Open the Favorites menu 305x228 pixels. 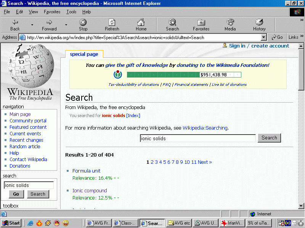[52, 12]
